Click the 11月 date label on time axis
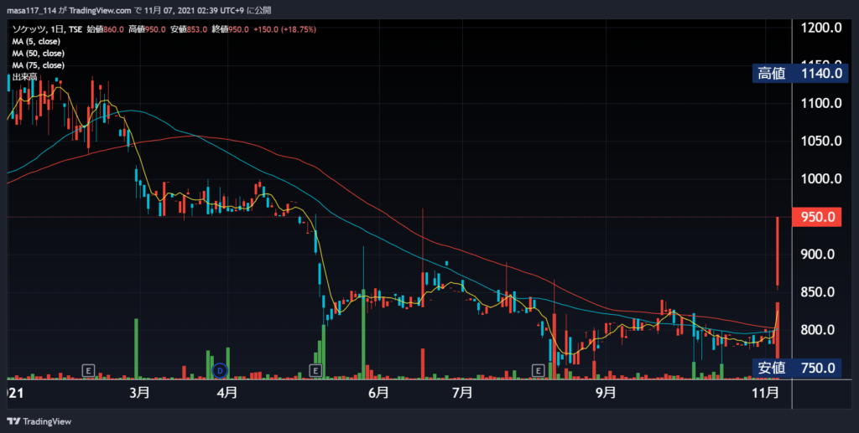The height and width of the screenshot is (433, 859). (x=765, y=393)
